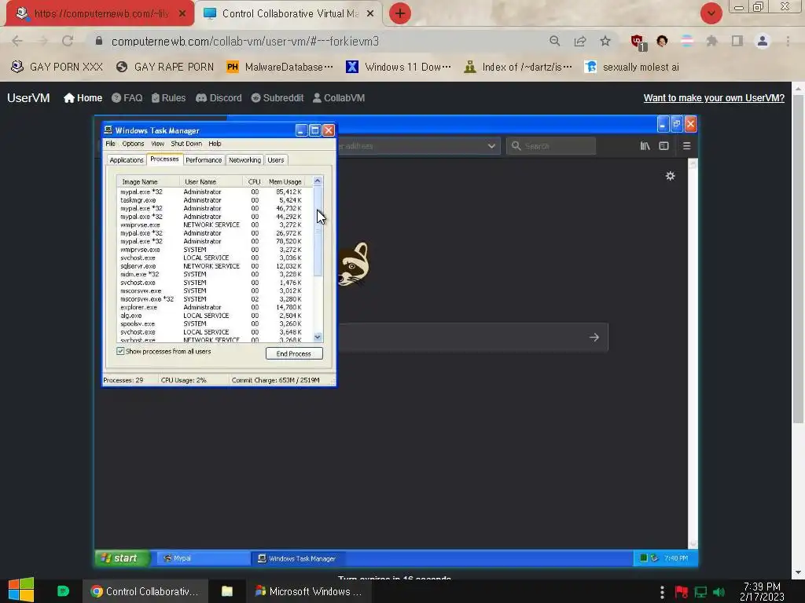This screenshot has width=805, height=603.
Task: Open the Rules link in UserVM nav
Action: pyautogui.click(x=168, y=98)
